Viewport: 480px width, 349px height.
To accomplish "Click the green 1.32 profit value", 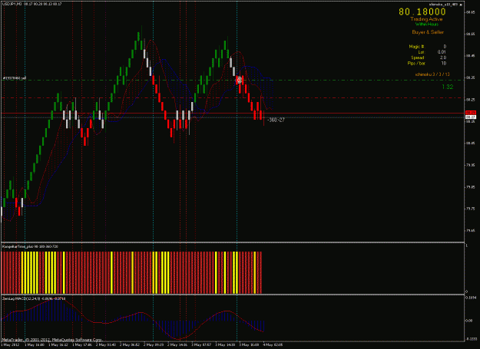I will (x=447, y=87).
